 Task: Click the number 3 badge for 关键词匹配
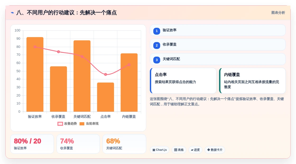pos(157,60)
